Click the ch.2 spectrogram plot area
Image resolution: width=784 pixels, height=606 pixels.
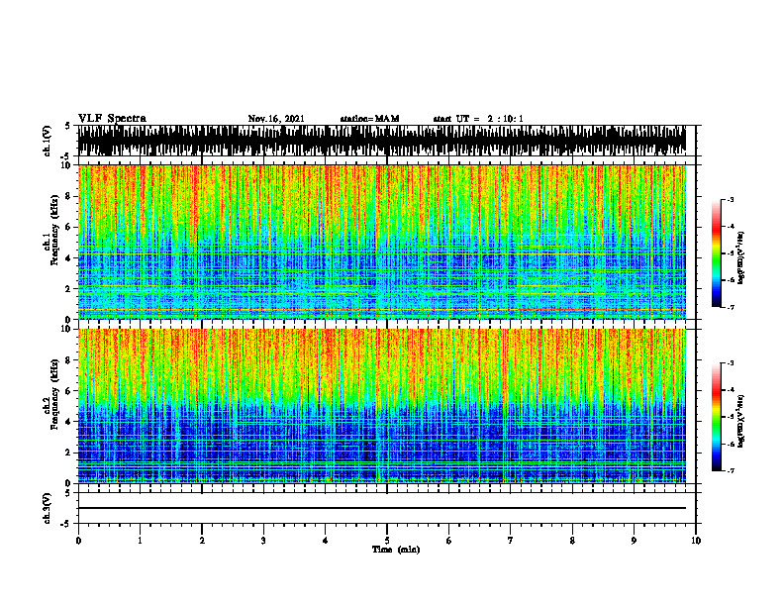click(x=382, y=406)
